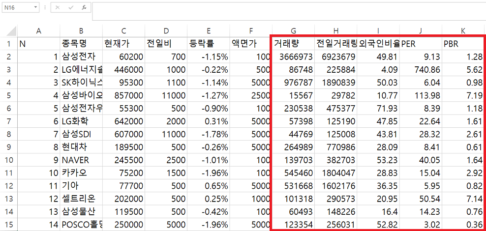Click the cell with value 256031
486x231 pixels.
(x=336, y=224)
